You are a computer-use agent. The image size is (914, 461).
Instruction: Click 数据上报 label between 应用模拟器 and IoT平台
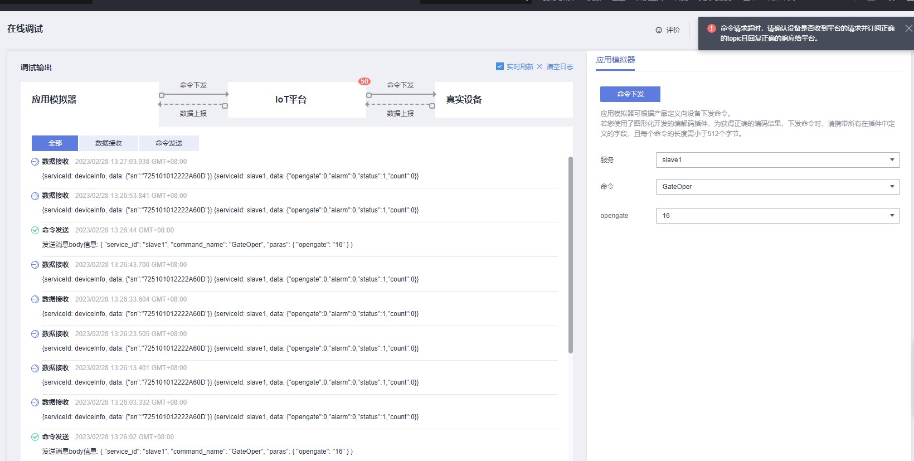[193, 114]
